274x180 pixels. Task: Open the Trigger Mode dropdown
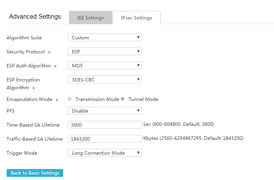tap(105, 153)
